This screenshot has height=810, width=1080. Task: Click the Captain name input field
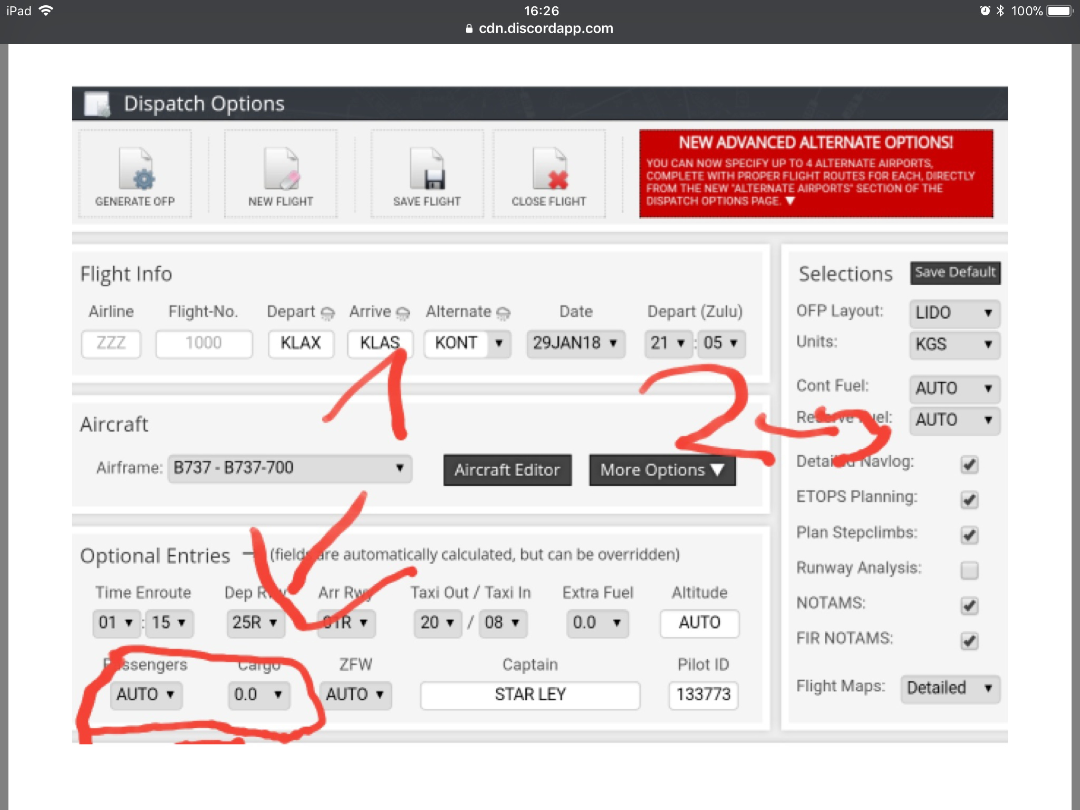[530, 695]
